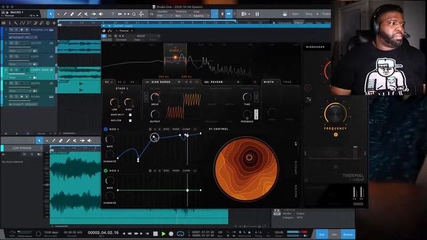Image resolution: width=427 pixels, height=240 pixels.
Task: Open the Quantize dropdown
Action: click(x=165, y=16)
